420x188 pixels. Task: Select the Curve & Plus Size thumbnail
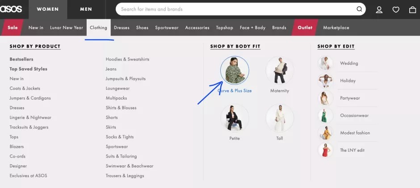tap(235, 70)
